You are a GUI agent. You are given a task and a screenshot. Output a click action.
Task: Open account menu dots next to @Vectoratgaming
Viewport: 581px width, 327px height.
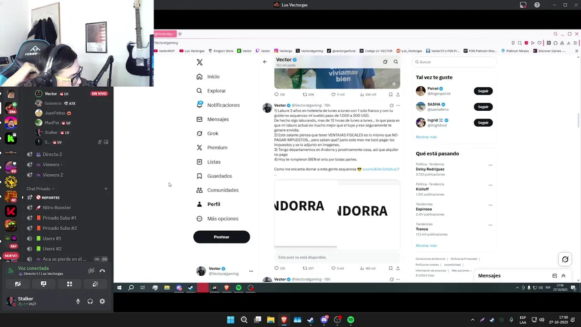(x=251, y=271)
